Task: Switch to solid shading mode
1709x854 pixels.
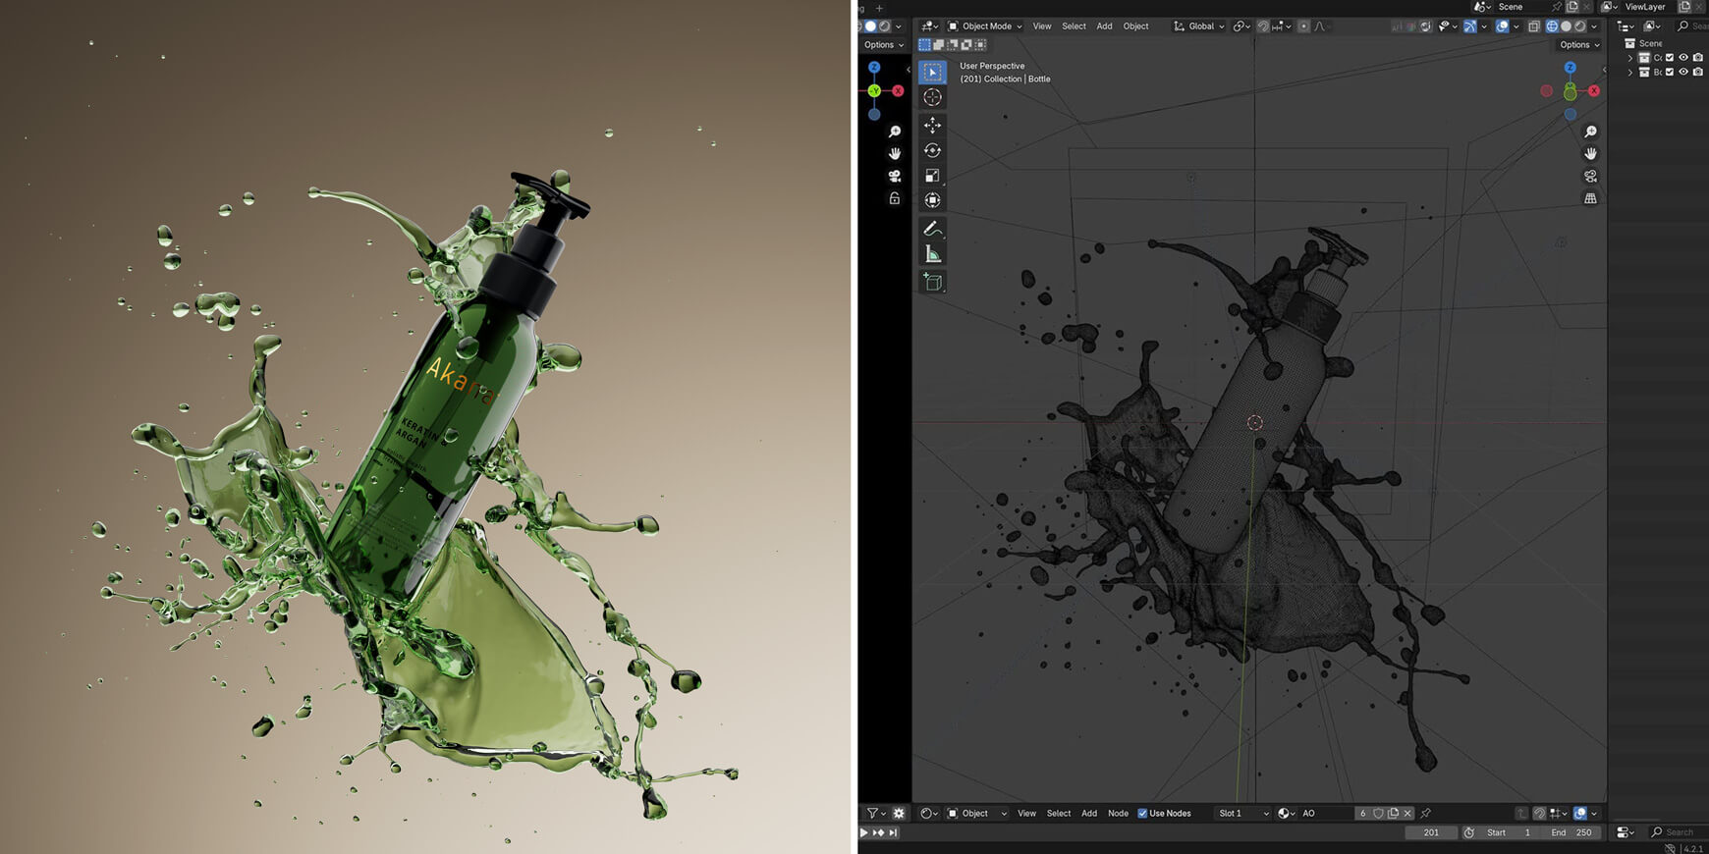Action: pos(1566,27)
